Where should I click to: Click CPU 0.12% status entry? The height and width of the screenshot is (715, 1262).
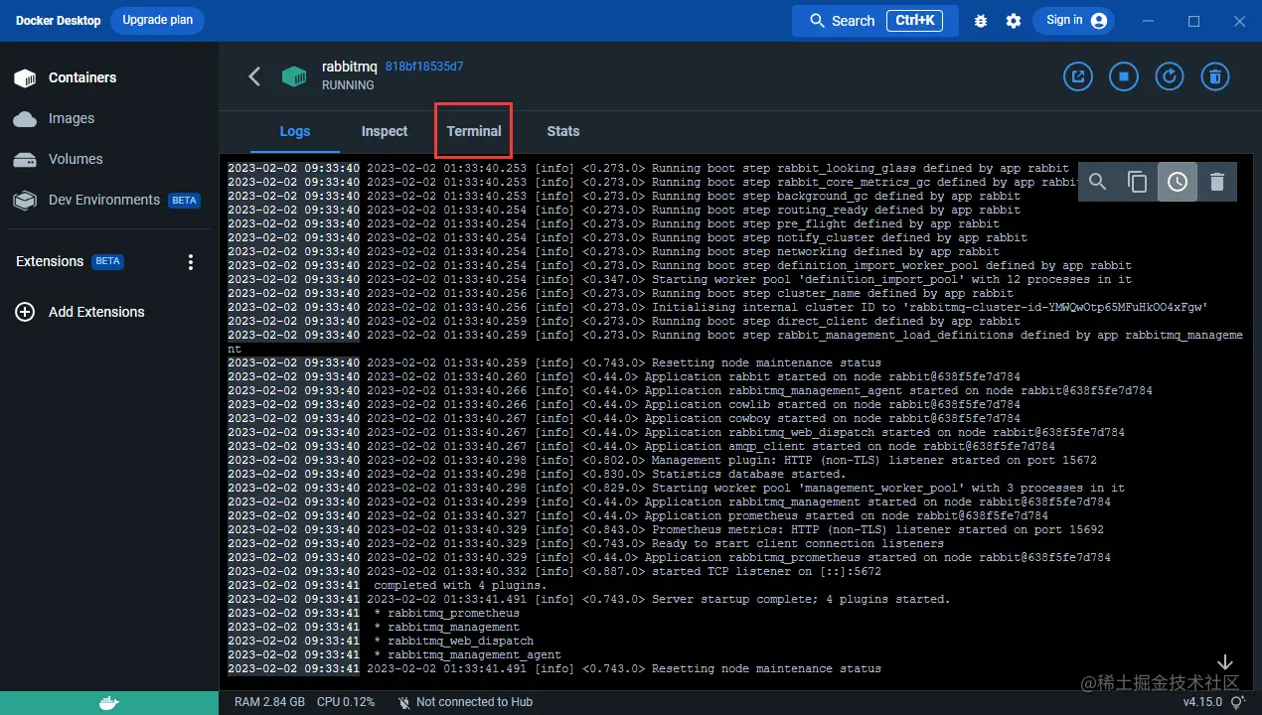point(346,702)
